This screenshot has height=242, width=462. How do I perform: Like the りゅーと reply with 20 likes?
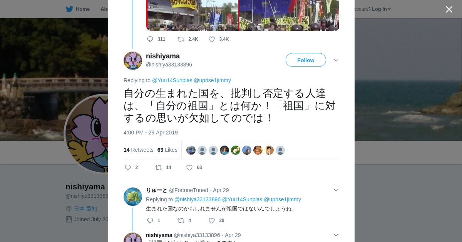click(x=212, y=220)
